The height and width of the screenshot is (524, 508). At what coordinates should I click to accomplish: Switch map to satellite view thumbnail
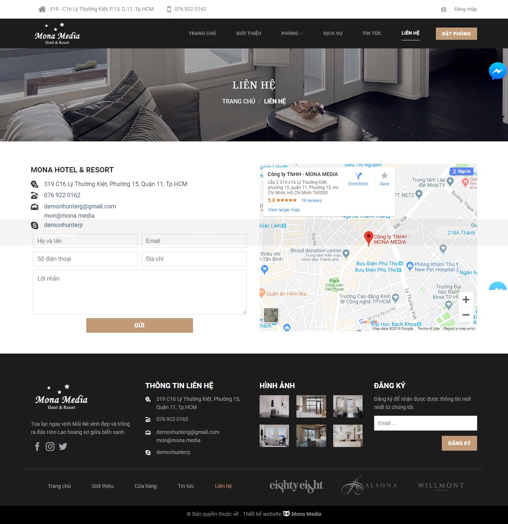pos(271,315)
